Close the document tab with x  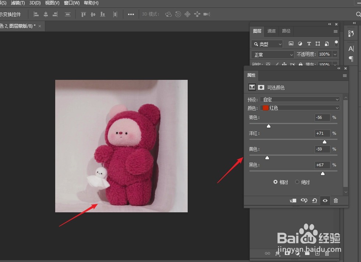point(40,26)
